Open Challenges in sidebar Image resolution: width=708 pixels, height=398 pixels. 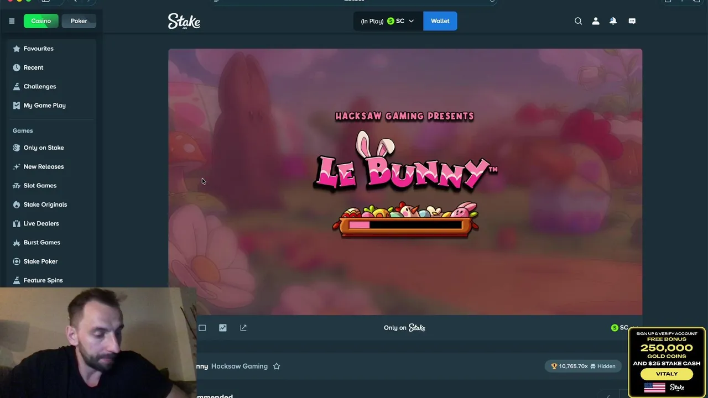point(52,86)
